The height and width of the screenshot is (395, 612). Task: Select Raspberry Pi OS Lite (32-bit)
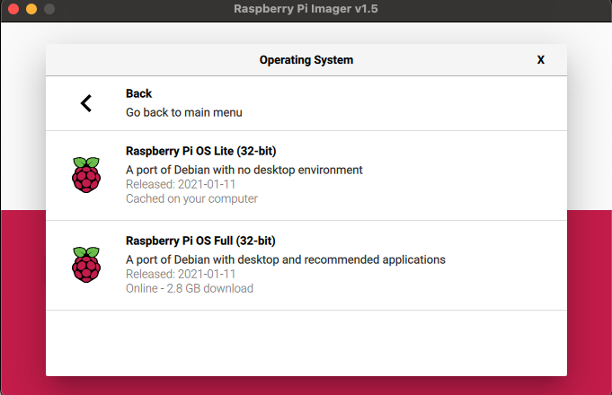306,175
